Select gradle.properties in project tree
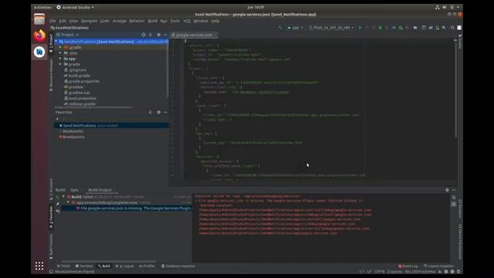 point(82,81)
